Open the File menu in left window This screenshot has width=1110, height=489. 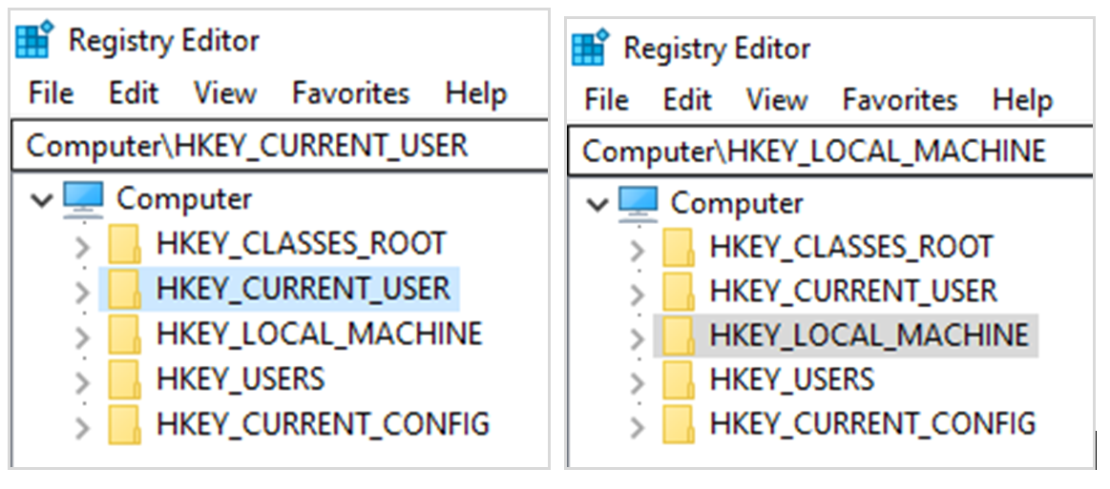point(51,93)
